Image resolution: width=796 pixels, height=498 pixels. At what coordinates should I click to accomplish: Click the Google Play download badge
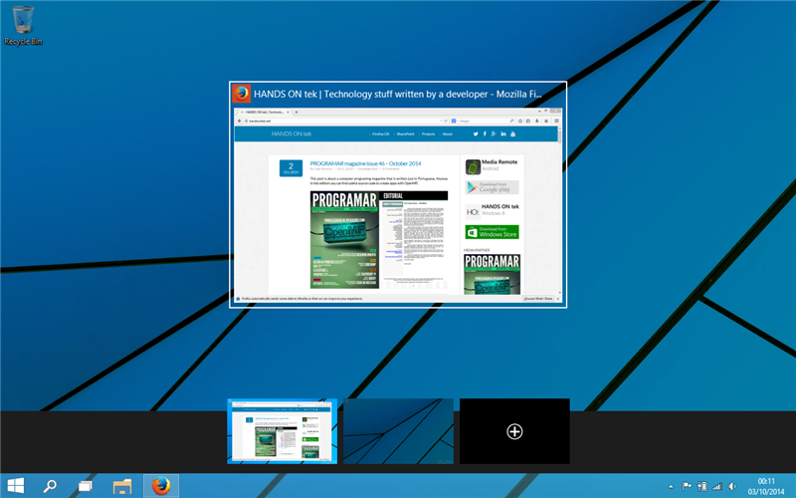[x=492, y=187]
